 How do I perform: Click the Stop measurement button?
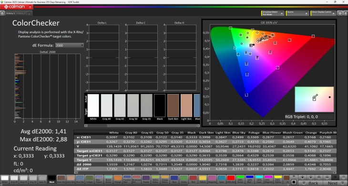pos(302,177)
